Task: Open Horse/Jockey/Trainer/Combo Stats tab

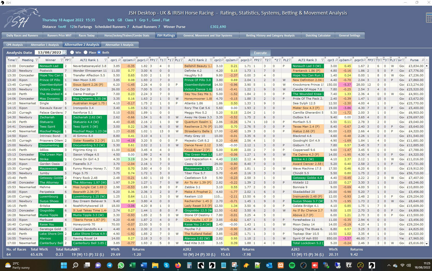Action: [x=127, y=35]
